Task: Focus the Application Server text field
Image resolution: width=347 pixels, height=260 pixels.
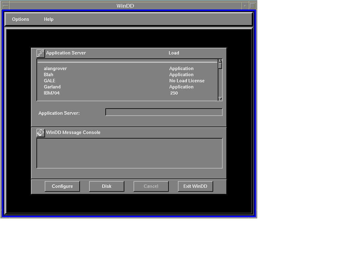Action: [x=164, y=112]
